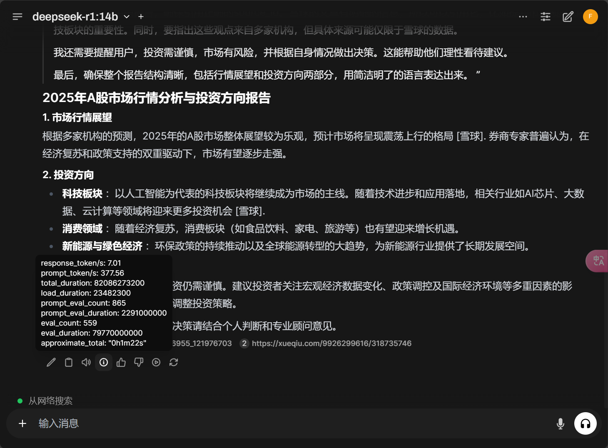608x448 pixels.
Task: Open the orange user profile avatar
Action: [590, 17]
